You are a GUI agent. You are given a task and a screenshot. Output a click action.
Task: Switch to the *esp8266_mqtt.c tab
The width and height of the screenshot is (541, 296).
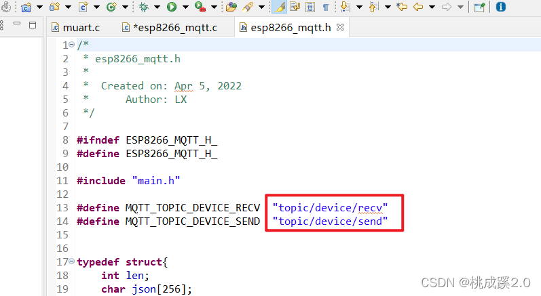[170, 28]
